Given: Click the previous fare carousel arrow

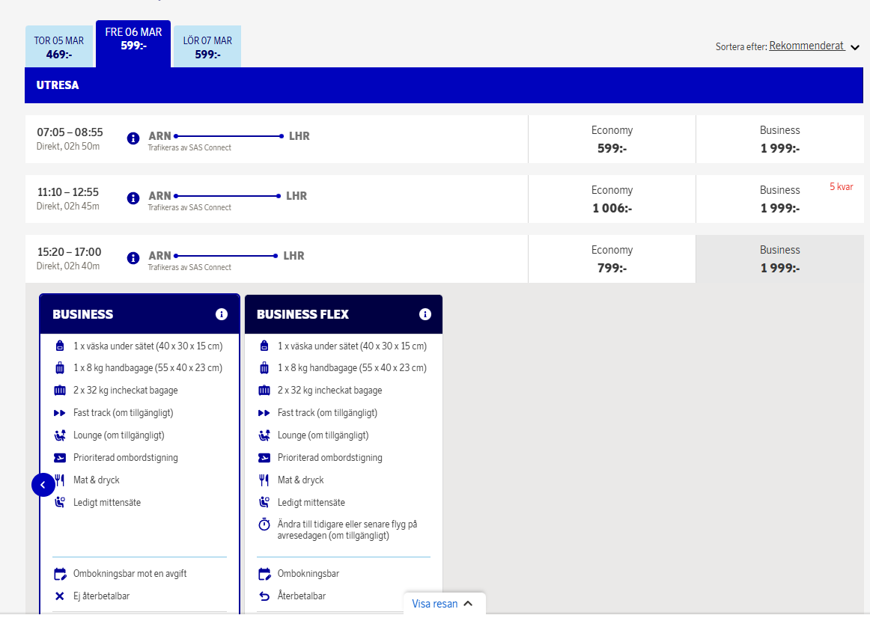Looking at the screenshot, I should 43,485.
